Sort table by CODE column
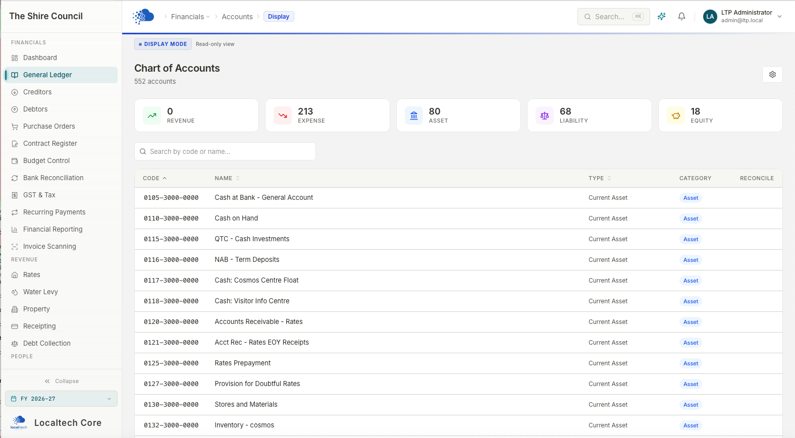The height and width of the screenshot is (438, 795). [x=154, y=178]
